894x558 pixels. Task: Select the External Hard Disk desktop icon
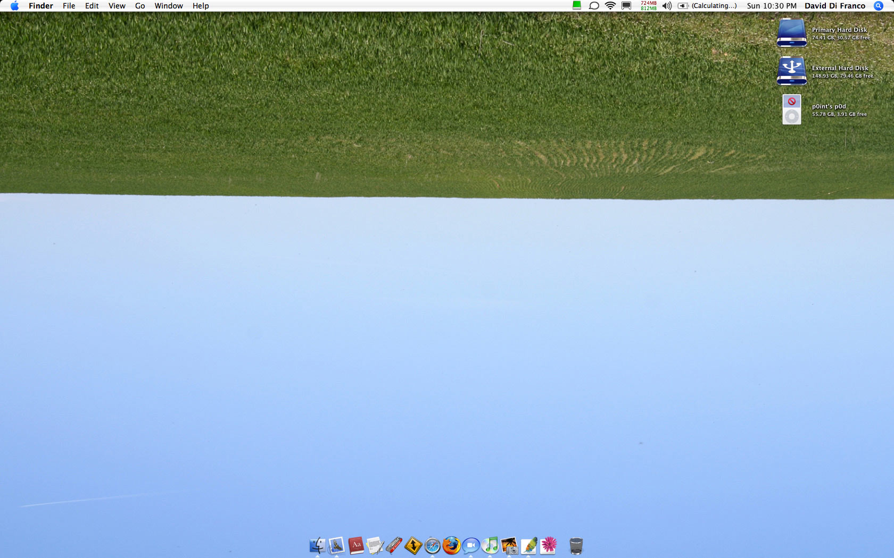[792, 71]
